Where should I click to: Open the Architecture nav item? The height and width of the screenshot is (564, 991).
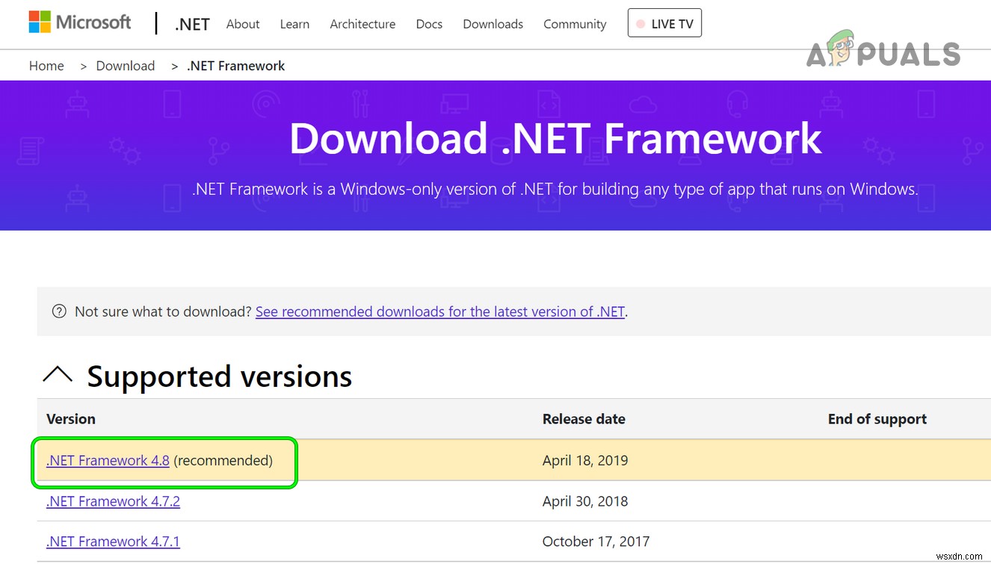point(362,24)
